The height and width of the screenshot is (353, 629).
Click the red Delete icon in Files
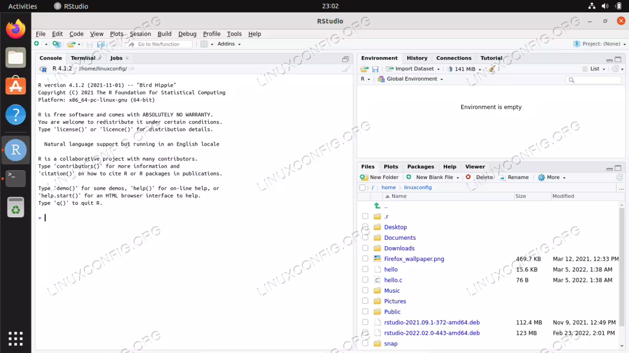click(x=468, y=177)
